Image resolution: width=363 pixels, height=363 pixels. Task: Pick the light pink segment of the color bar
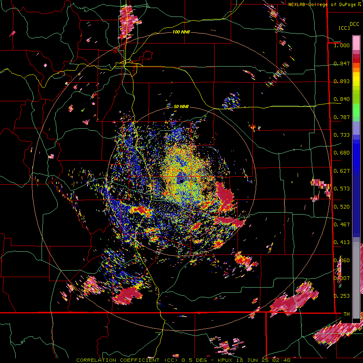click(x=356, y=43)
